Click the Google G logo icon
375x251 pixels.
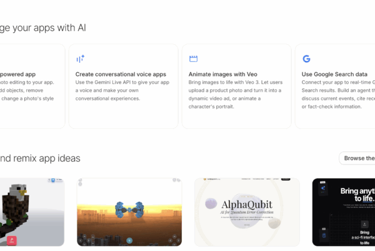point(306,59)
